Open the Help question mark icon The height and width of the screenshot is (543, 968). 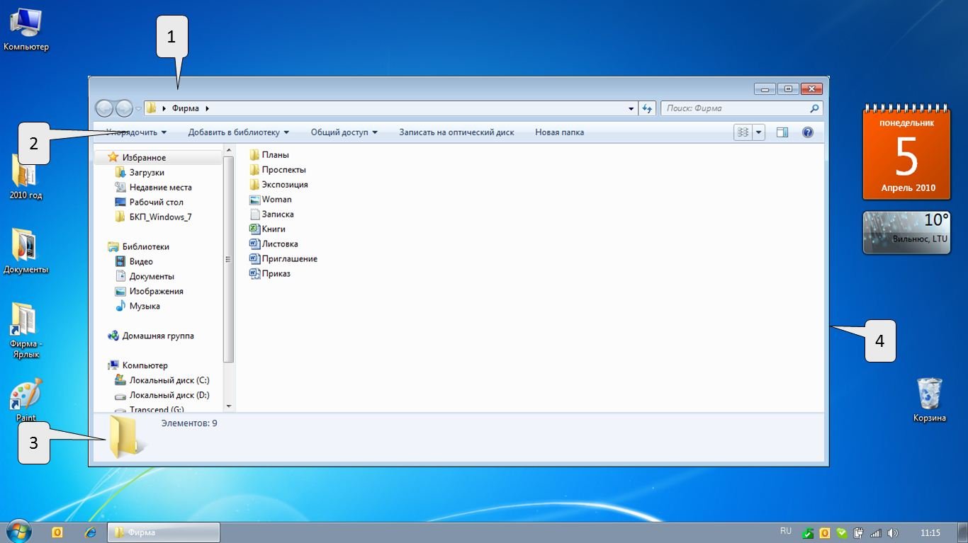(807, 132)
